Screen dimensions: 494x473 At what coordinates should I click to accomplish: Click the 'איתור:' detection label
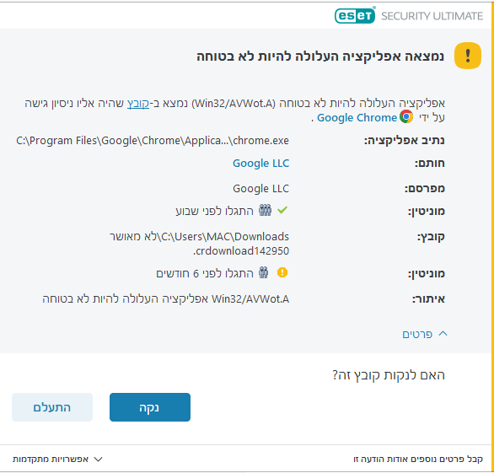[x=428, y=299]
